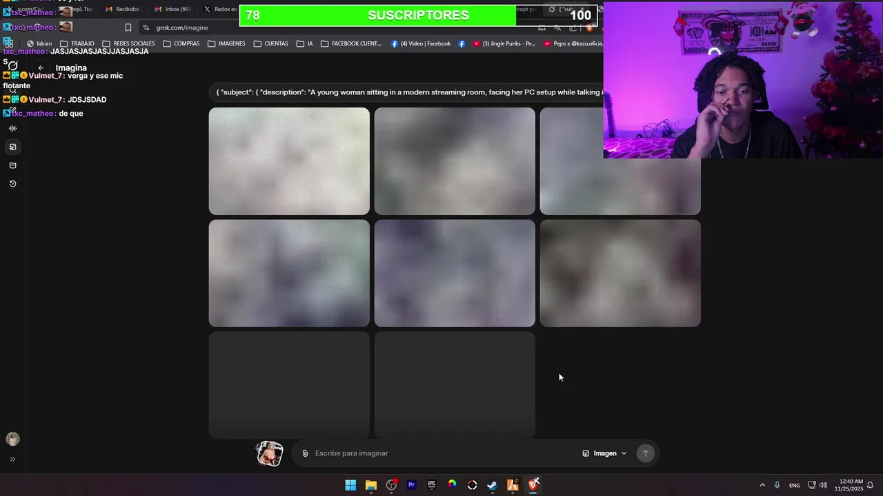
Task: Open Adobe Premiere Pro from the taskbar
Action: click(411, 485)
